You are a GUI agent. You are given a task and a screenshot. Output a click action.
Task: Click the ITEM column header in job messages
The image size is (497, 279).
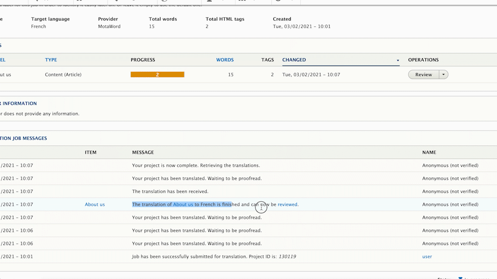pyautogui.click(x=91, y=152)
